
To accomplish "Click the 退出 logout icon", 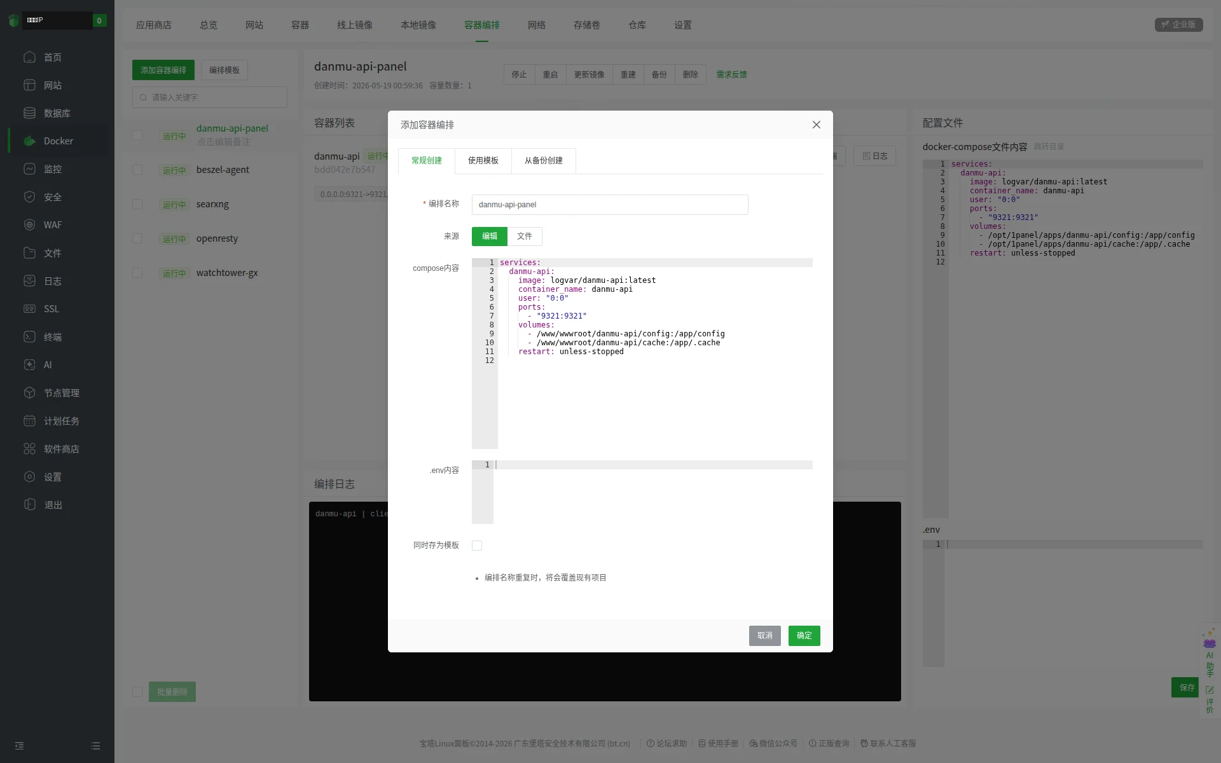I will click(29, 505).
